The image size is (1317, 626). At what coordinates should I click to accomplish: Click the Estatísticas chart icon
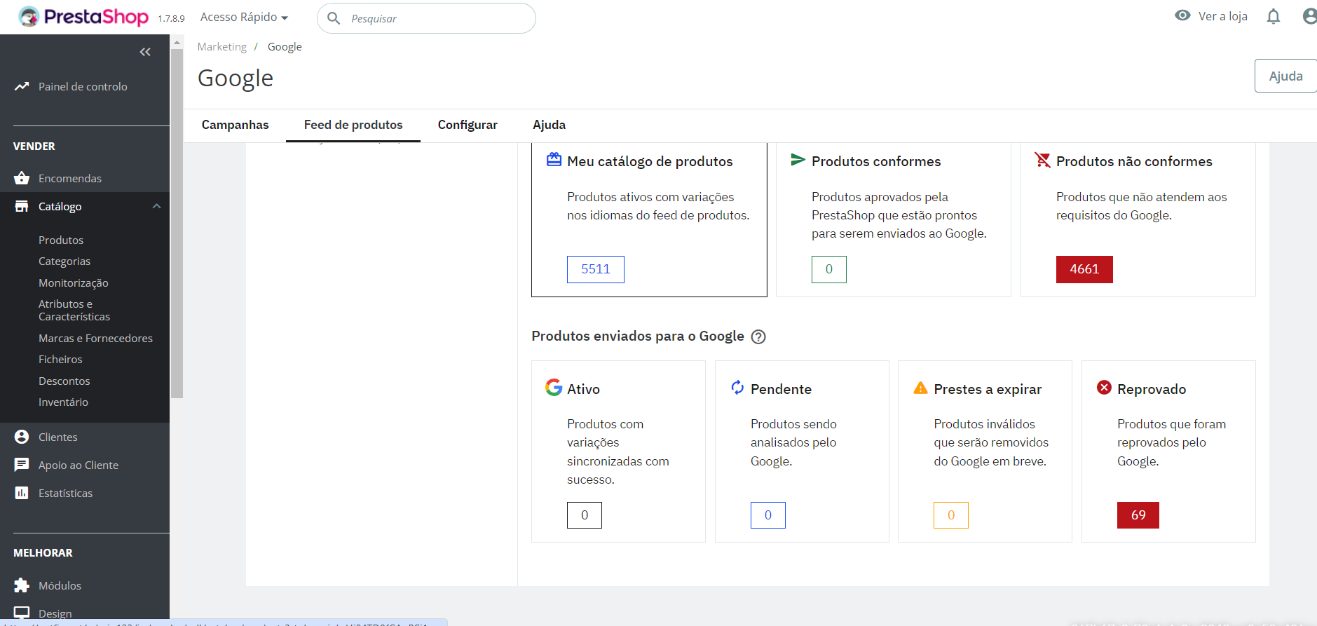coord(22,493)
